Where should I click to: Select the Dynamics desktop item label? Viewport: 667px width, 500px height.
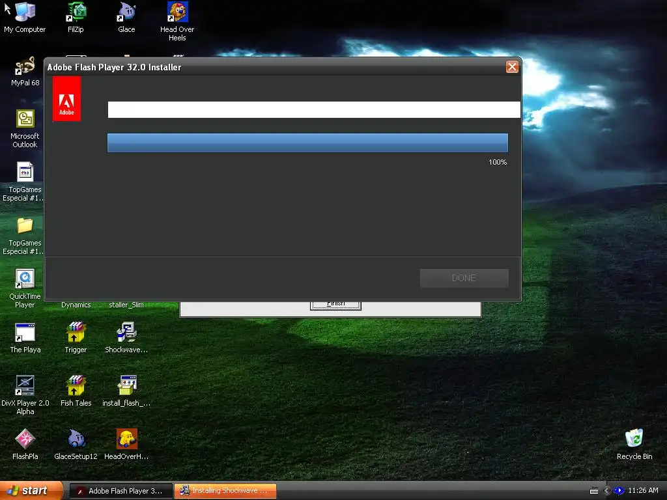pyautogui.click(x=76, y=305)
